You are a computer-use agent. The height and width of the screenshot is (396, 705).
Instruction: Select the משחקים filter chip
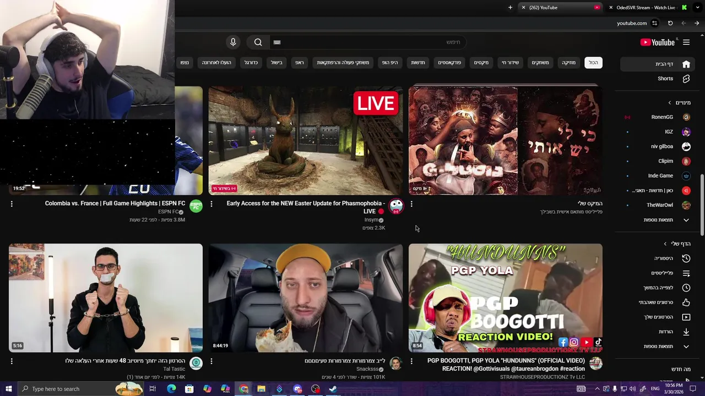[540, 63]
